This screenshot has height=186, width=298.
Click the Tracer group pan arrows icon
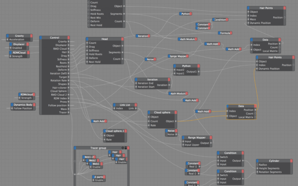click(x=123, y=148)
